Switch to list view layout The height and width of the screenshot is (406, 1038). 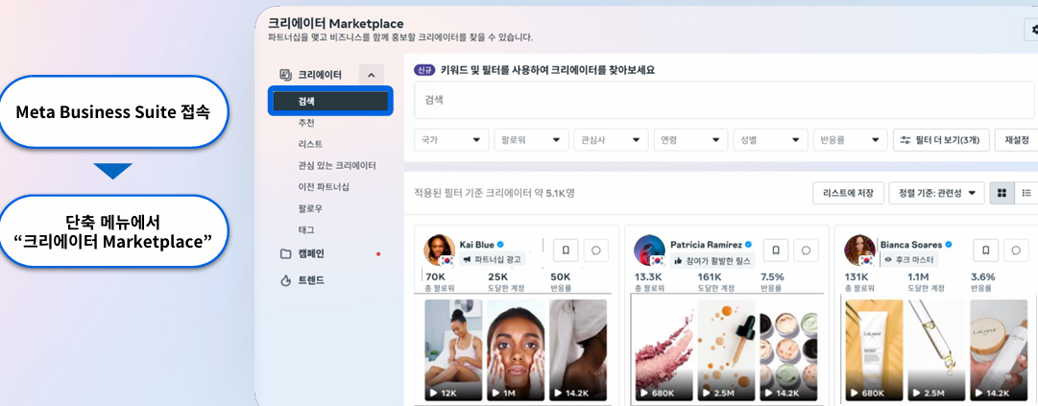[1026, 193]
